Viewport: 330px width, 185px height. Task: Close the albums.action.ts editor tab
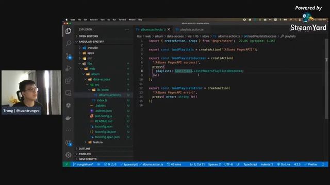pyautogui.click(x=169, y=29)
